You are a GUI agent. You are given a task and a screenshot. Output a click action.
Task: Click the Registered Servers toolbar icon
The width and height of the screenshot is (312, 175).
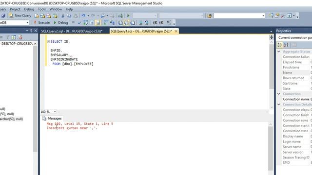point(271,16)
